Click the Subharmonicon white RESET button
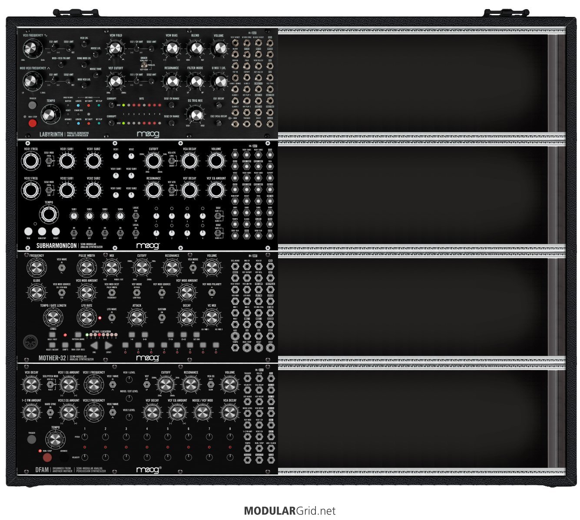Viewport: 580px width, 520px height. [56, 231]
